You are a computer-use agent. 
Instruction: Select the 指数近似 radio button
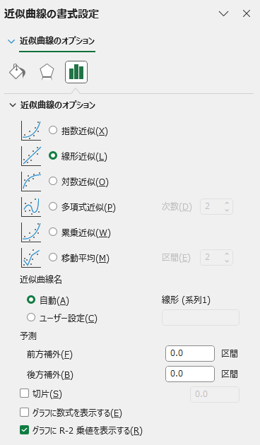(53, 130)
